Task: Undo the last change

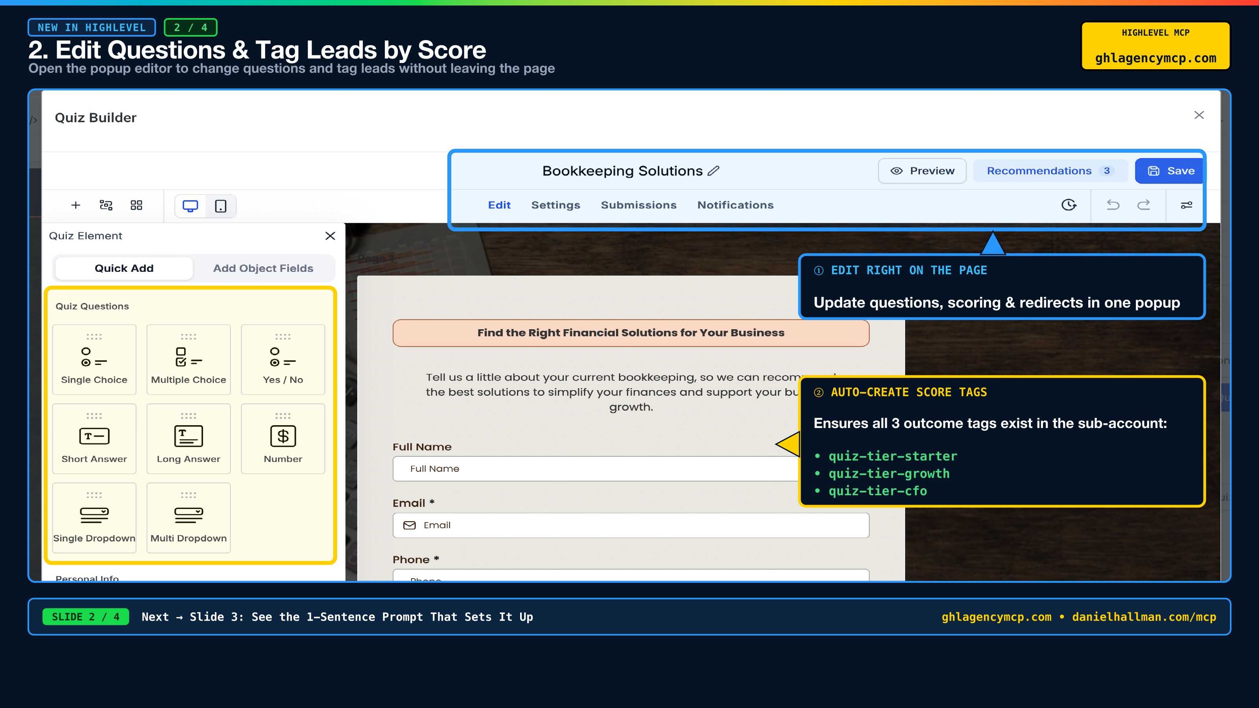Action: pos(1113,205)
